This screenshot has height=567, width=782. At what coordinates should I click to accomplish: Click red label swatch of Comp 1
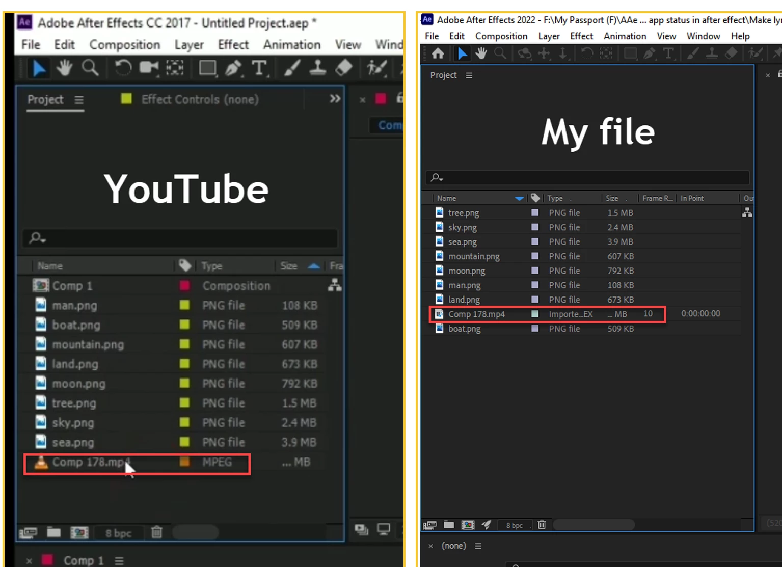(x=184, y=285)
